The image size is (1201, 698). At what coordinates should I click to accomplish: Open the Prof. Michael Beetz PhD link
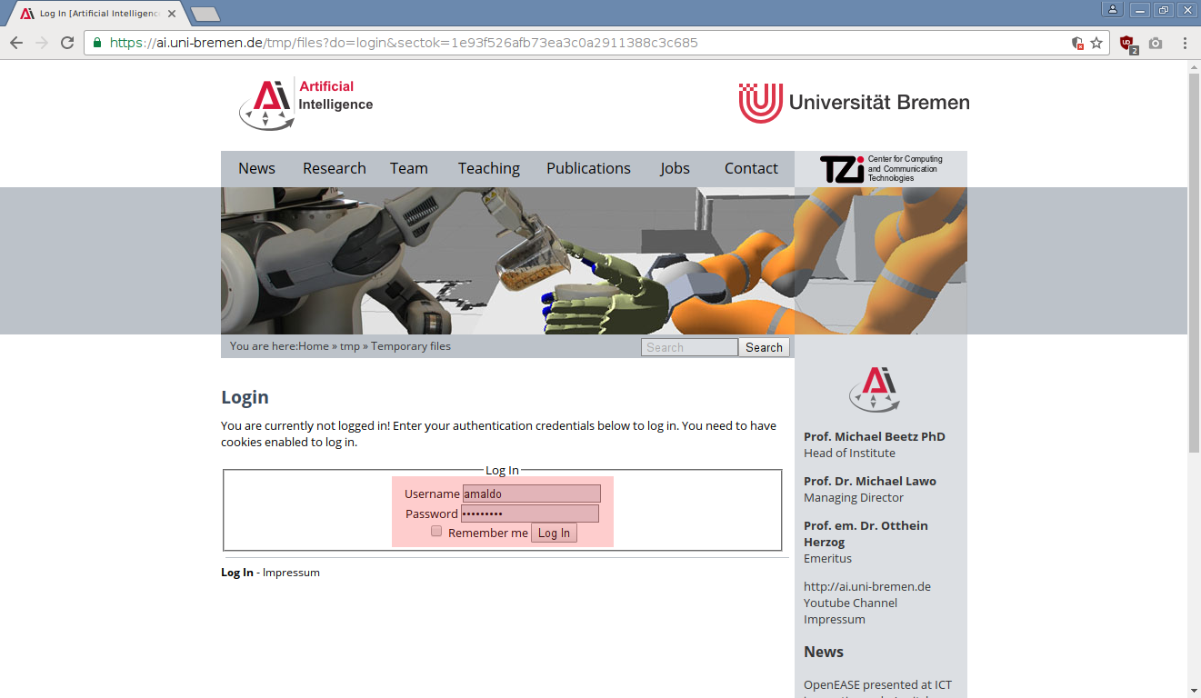(874, 436)
